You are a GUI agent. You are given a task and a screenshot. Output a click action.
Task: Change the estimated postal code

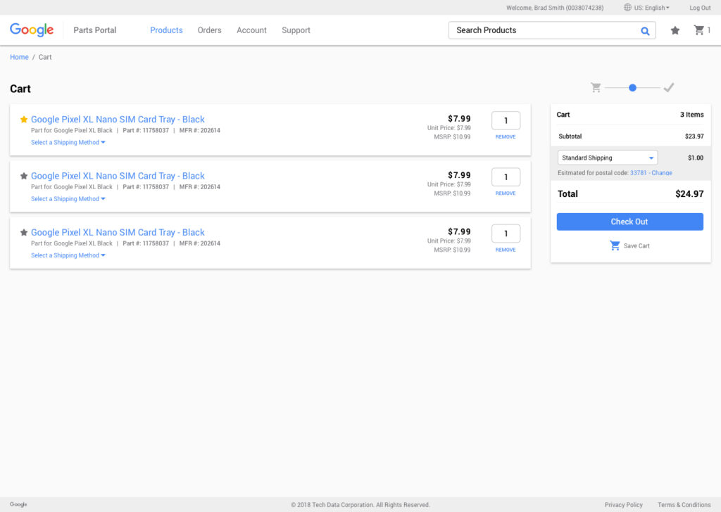tap(662, 172)
